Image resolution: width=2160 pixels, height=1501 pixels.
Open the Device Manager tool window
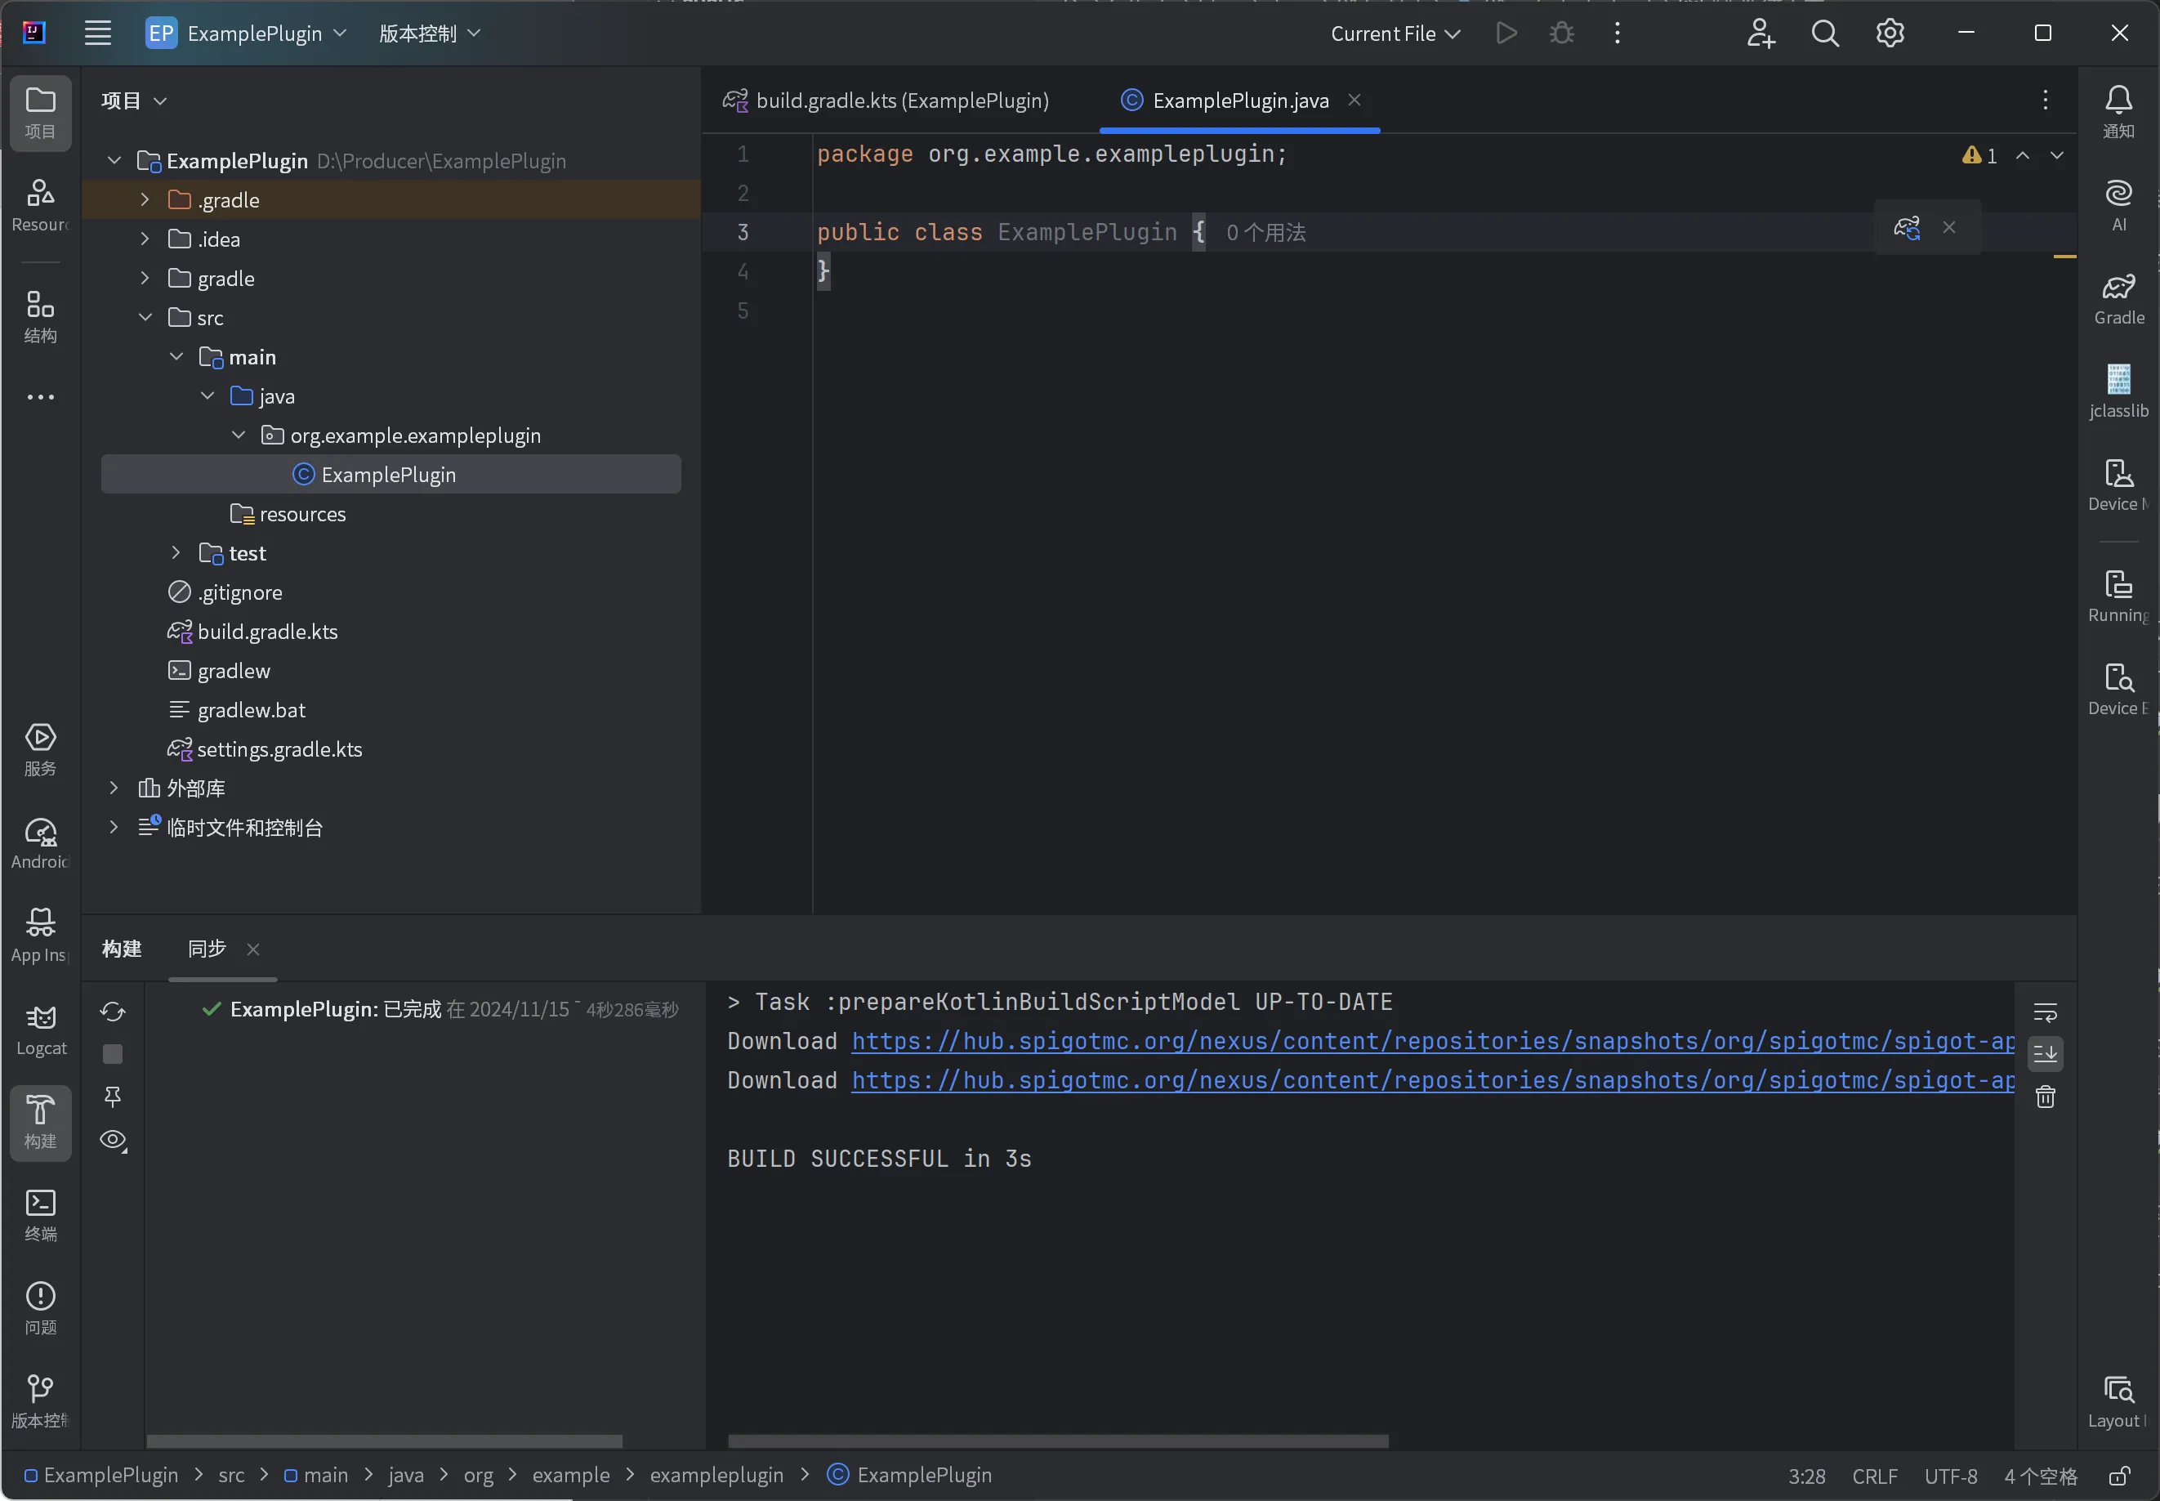tap(2118, 485)
